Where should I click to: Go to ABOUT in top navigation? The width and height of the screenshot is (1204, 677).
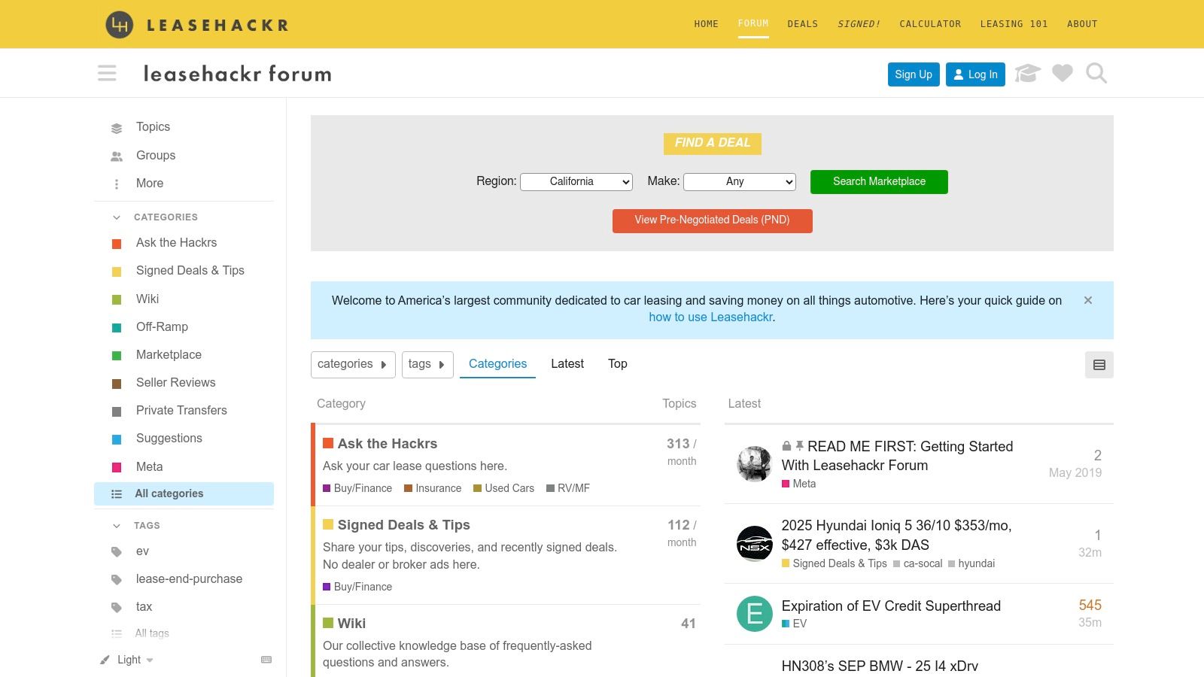pyautogui.click(x=1082, y=24)
